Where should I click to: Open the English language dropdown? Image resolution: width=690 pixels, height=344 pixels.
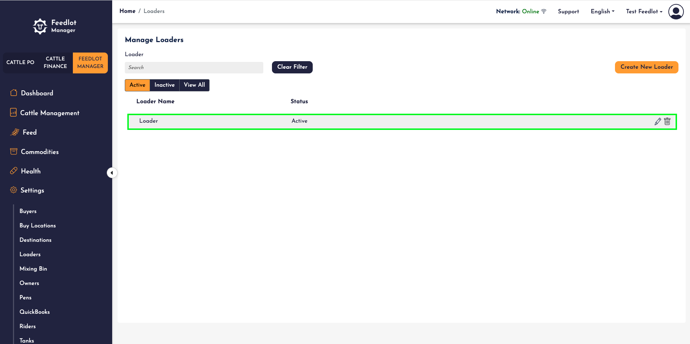coord(602,12)
